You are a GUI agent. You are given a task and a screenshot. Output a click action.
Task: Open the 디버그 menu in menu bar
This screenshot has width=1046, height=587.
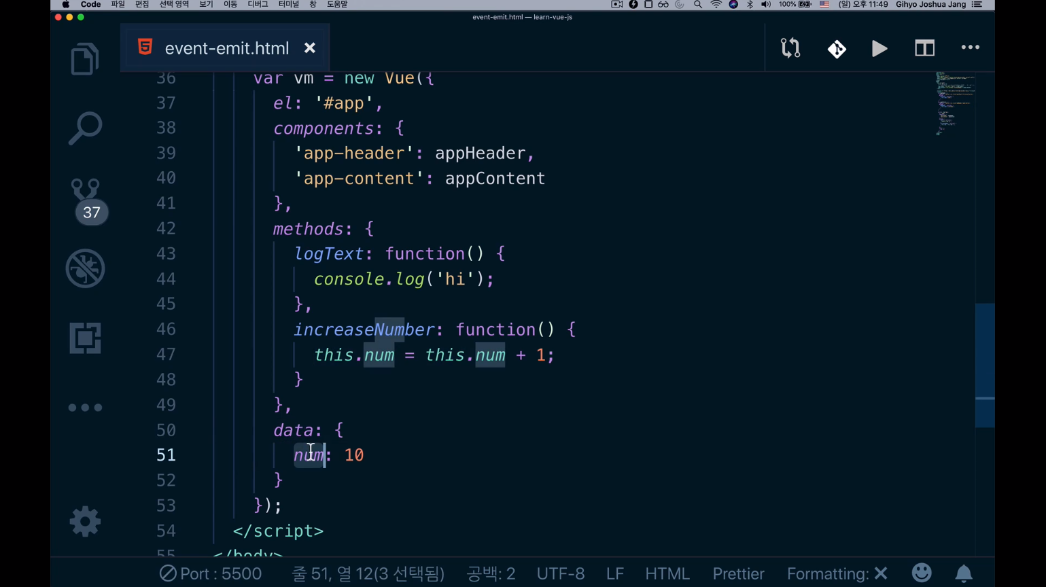click(258, 5)
